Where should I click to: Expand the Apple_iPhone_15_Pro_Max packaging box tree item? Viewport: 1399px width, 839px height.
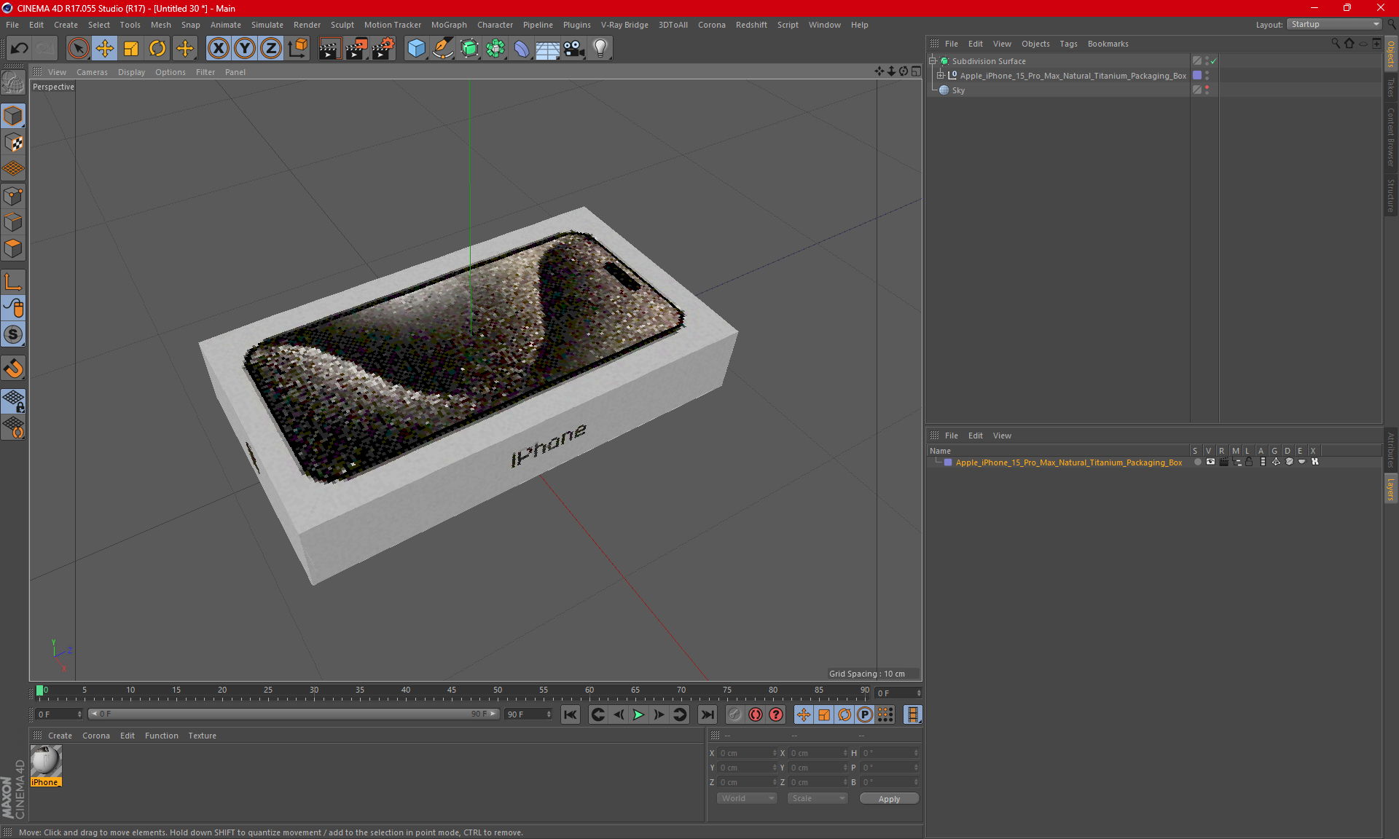pyautogui.click(x=941, y=76)
